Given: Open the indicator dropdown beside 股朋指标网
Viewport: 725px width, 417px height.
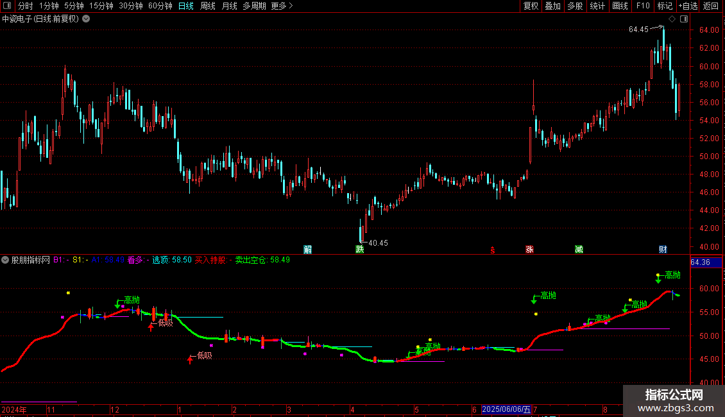Looking at the screenshot, I should [5, 260].
